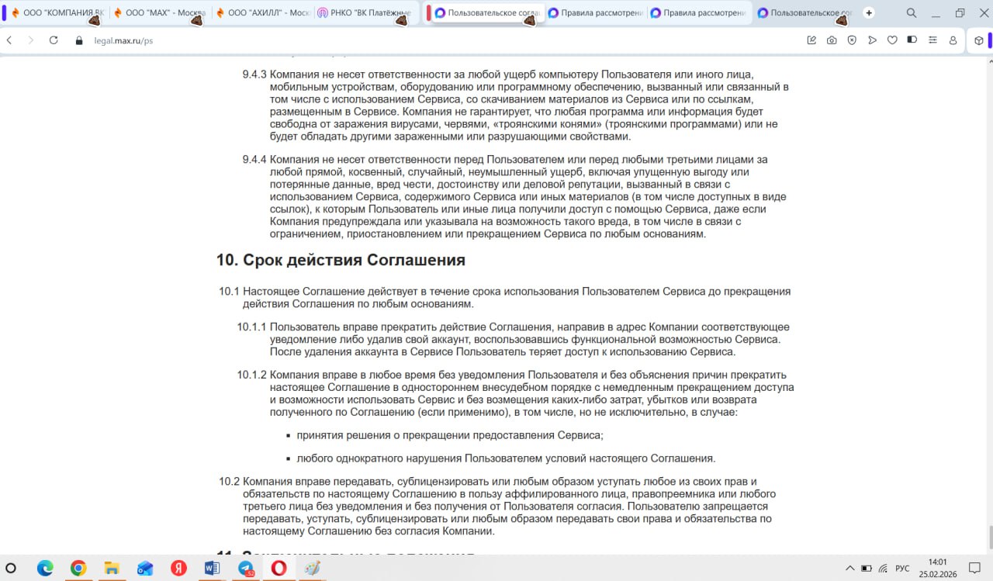Click the edit page pencil icon
The height and width of the screenshot is (581, 993).
click(x=811, y=40)
